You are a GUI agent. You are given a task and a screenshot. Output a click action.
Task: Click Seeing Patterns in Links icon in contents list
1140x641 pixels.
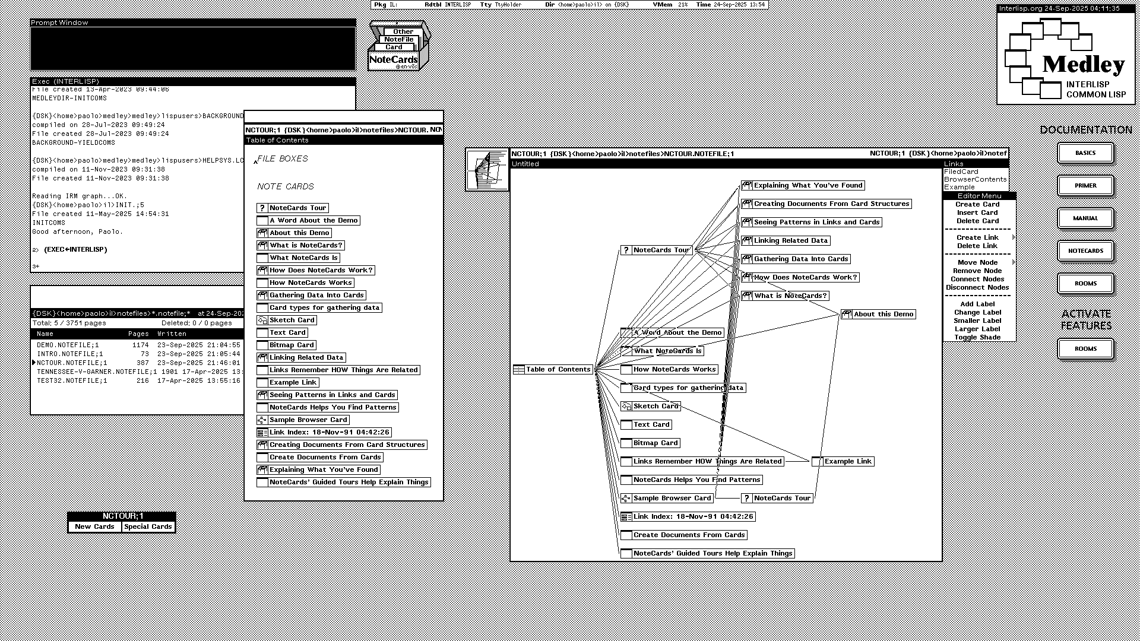coord(262,395)
